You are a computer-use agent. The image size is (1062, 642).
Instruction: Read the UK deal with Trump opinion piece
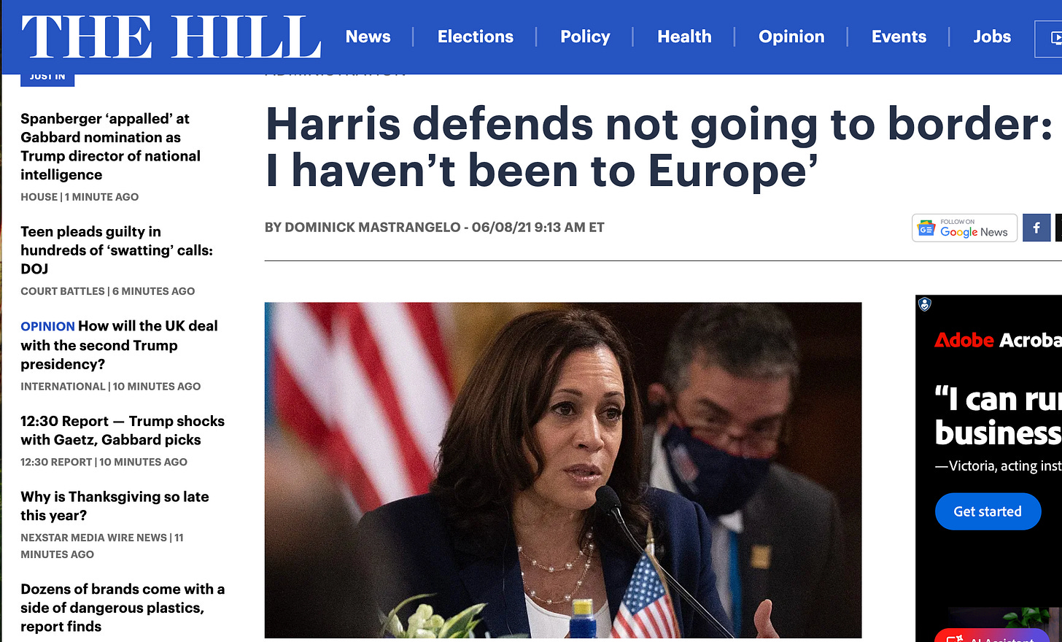click(119, 345)
